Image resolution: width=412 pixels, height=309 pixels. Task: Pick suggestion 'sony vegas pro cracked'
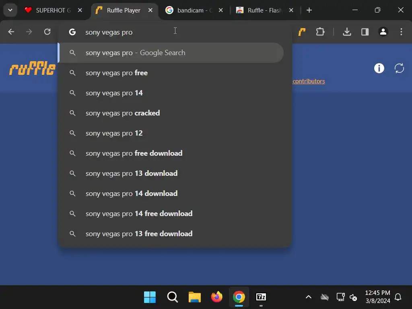pyautogui.click(x=171, y=113)
